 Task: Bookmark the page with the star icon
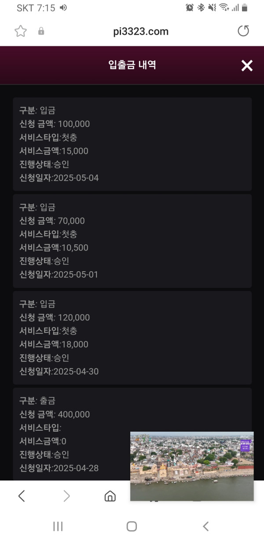pos(21,31)
